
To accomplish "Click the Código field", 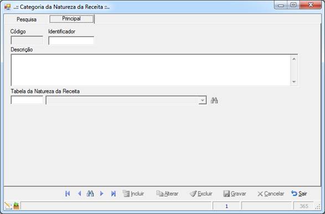I will 27,40.
